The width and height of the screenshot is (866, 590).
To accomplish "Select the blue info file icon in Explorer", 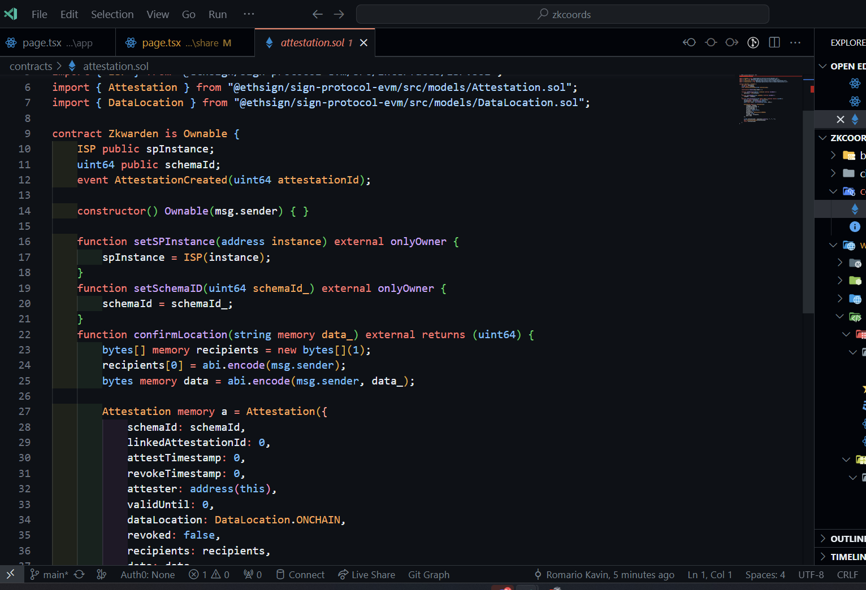I will tap(855, 226).
